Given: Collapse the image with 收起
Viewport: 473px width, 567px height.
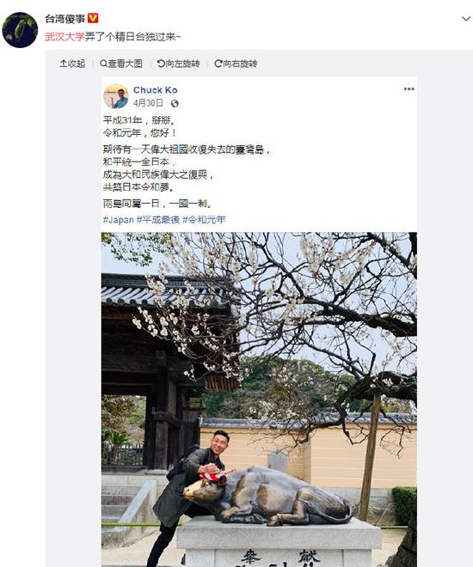Looking at the screenshot, I should tap(72, 64).
